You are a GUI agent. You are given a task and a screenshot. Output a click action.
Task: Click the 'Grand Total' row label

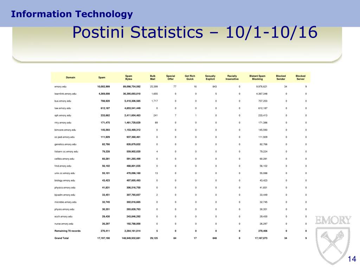click(x=62, y=238)
